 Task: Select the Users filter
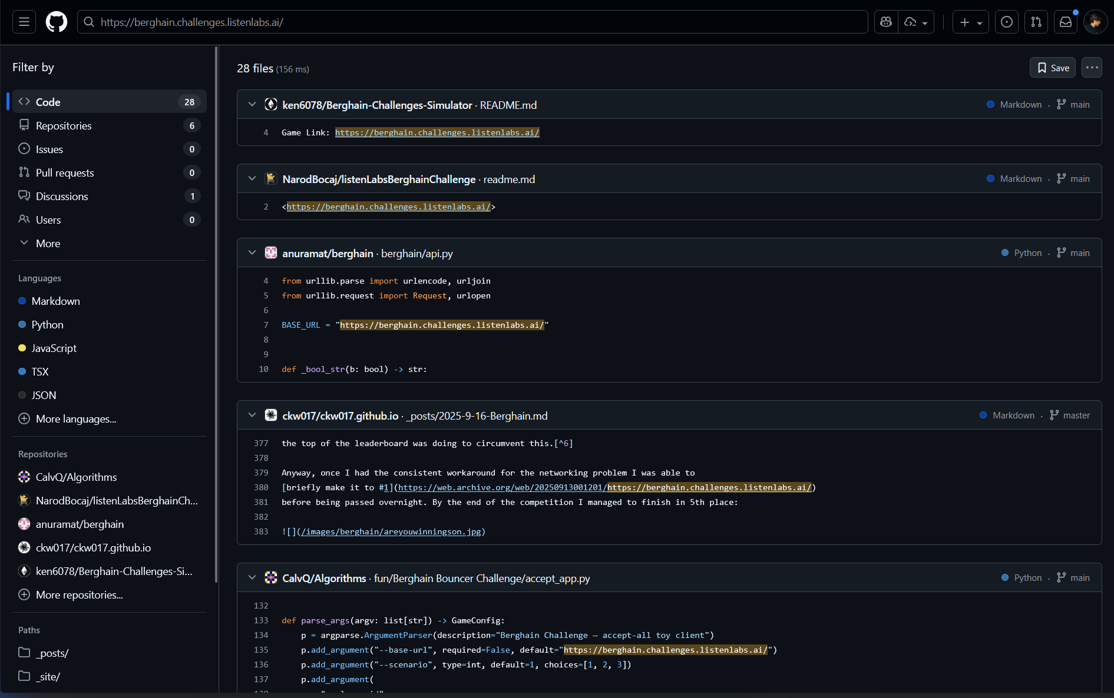(x=110, y=220)
